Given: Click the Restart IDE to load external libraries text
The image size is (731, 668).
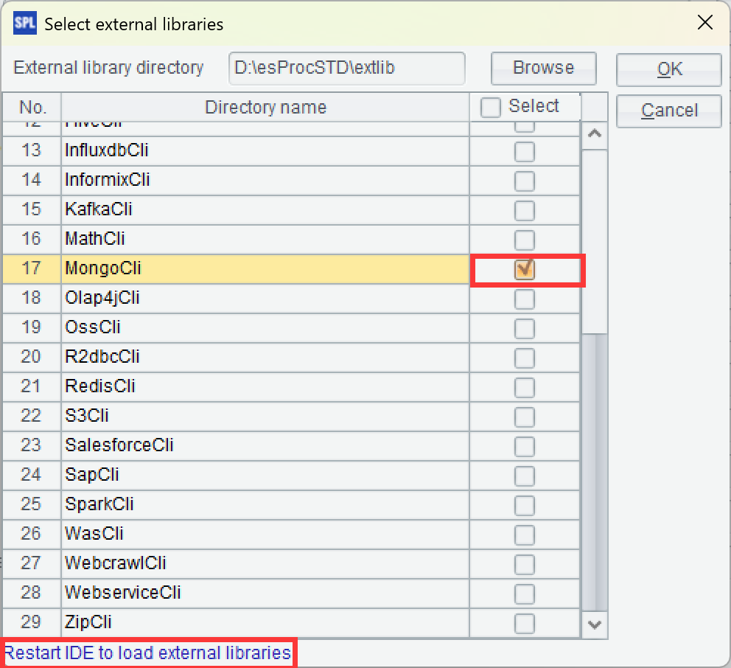Looking at the screenshot, I should 148,653.
